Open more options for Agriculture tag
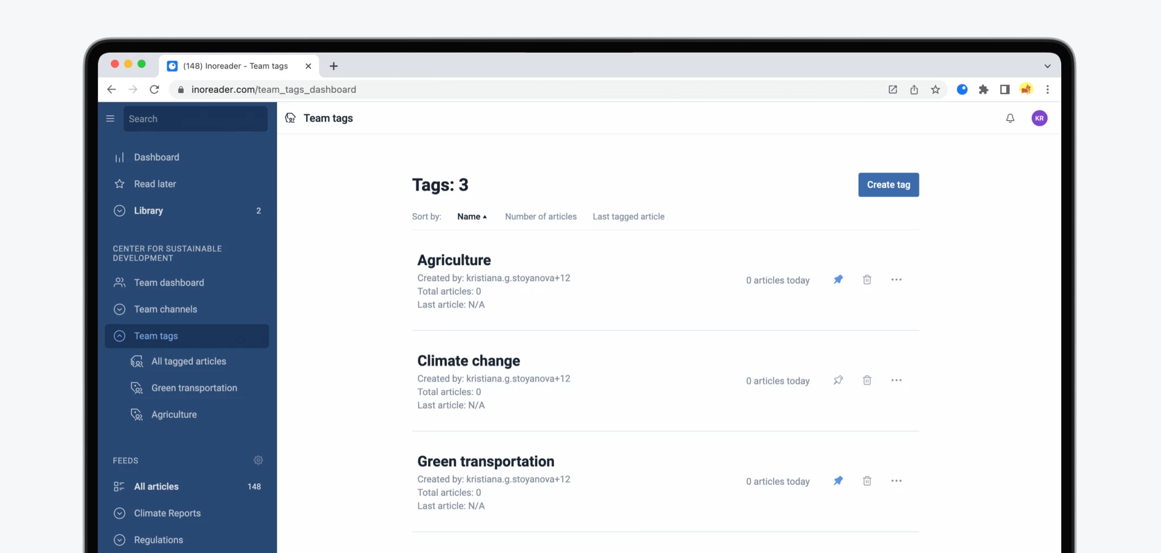The width and height of the screenshot is (1161, 553). coord(896,279)
